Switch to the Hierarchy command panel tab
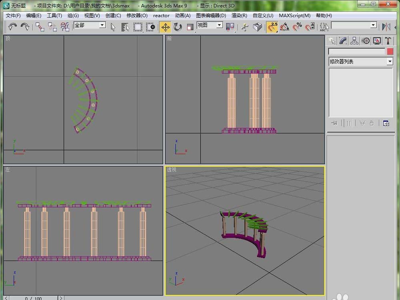400x300 pixels. 354,41
